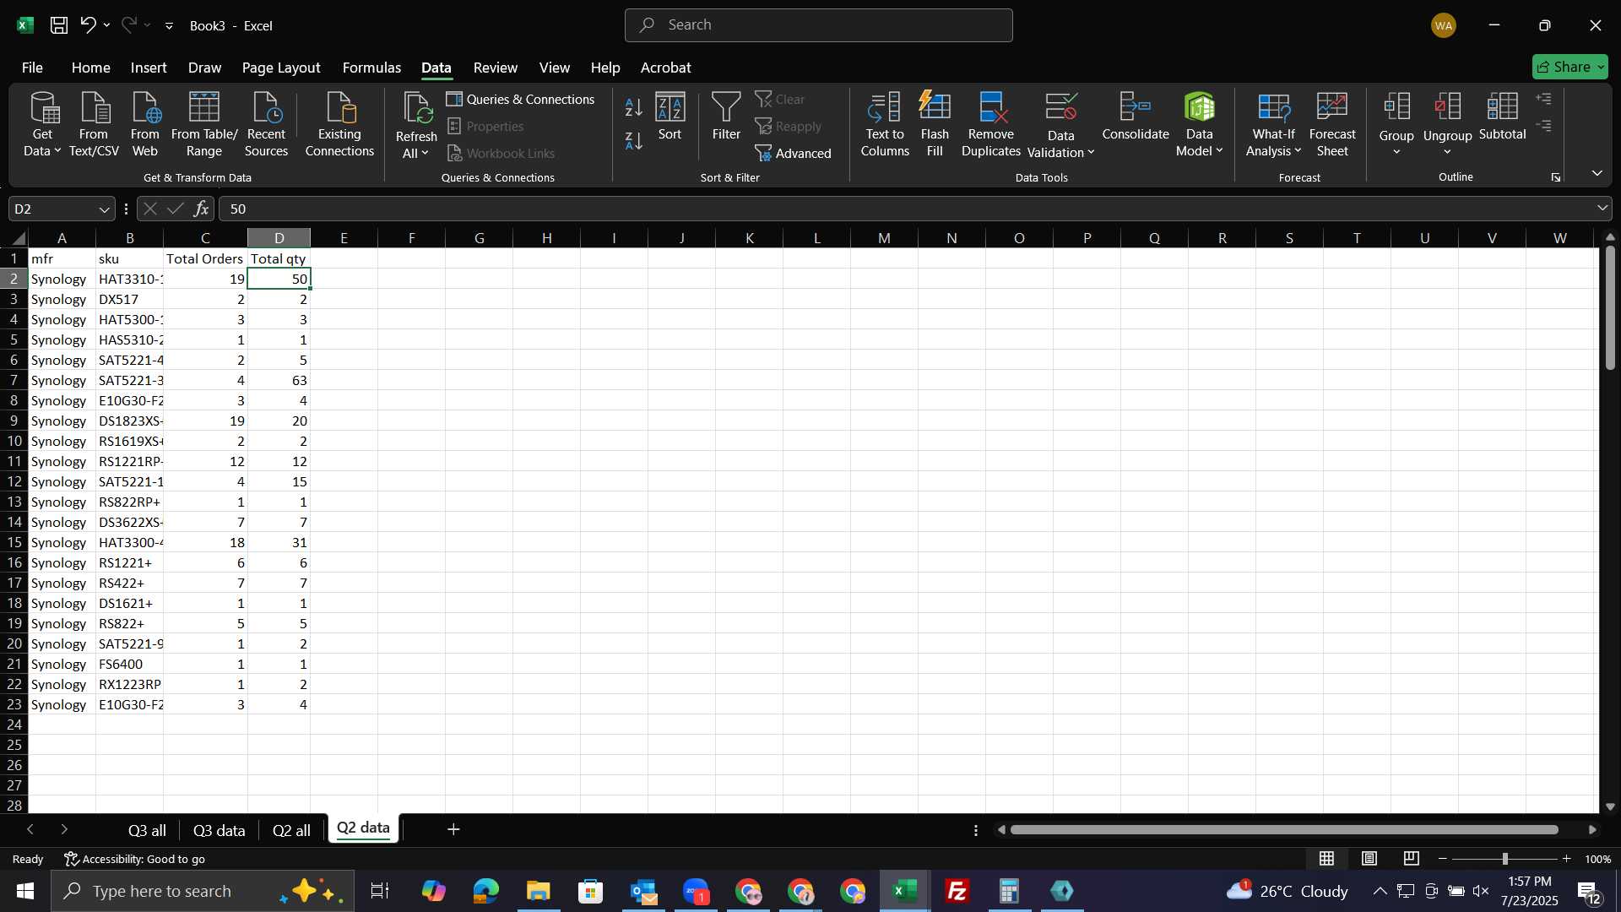Viewport: 1621px width, 912px height.
Task: Open the Review tab
Action: 496,68
